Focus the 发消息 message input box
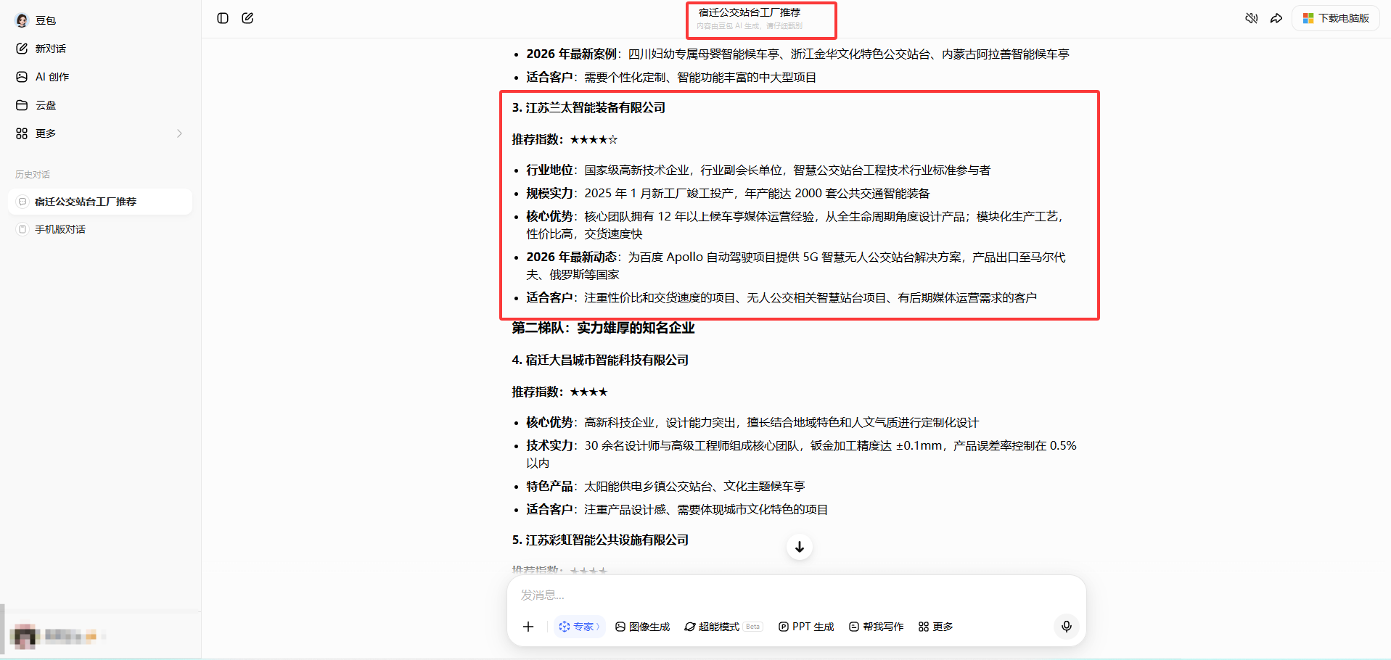The width and height of the screenshot is (1391, 660). point(796,595)
